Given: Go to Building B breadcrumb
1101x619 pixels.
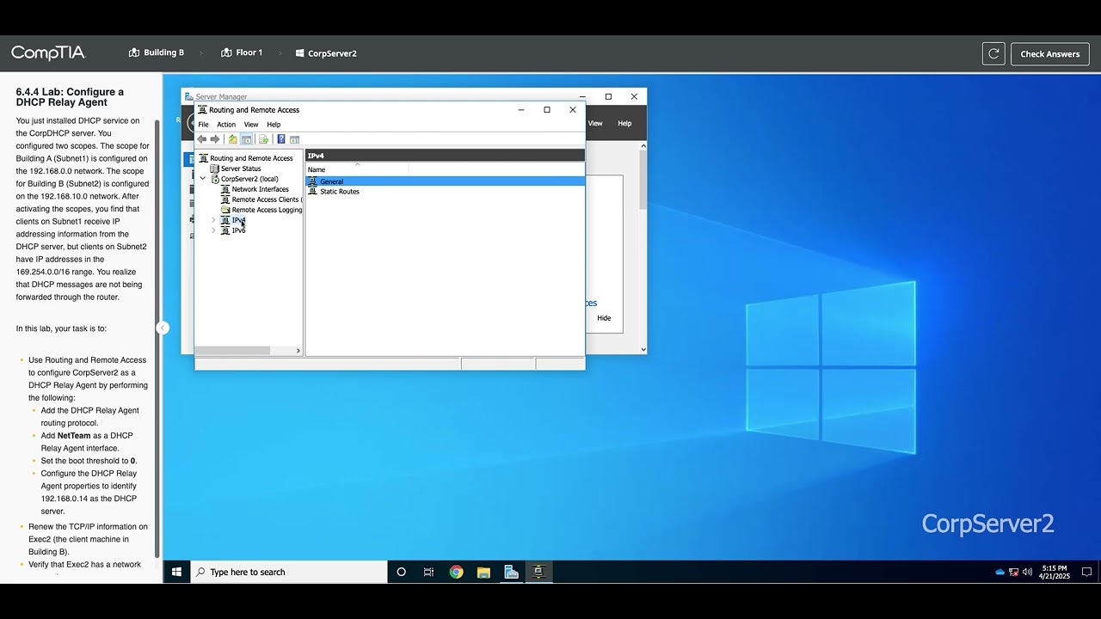Looking at the screenshot, I should pyautogui.click(x=157, y=52).
